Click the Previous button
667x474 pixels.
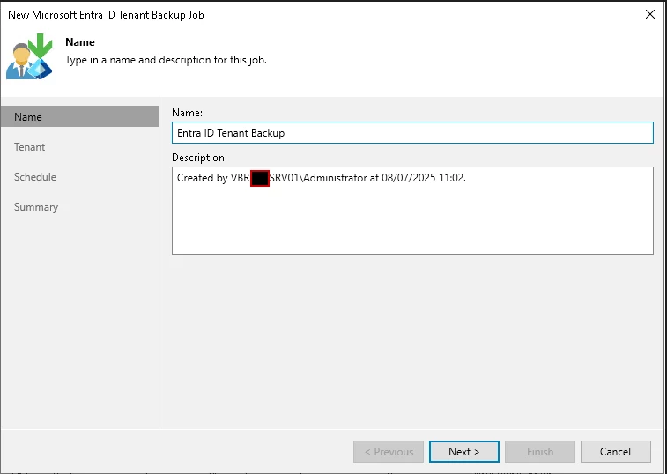(388, 452)
